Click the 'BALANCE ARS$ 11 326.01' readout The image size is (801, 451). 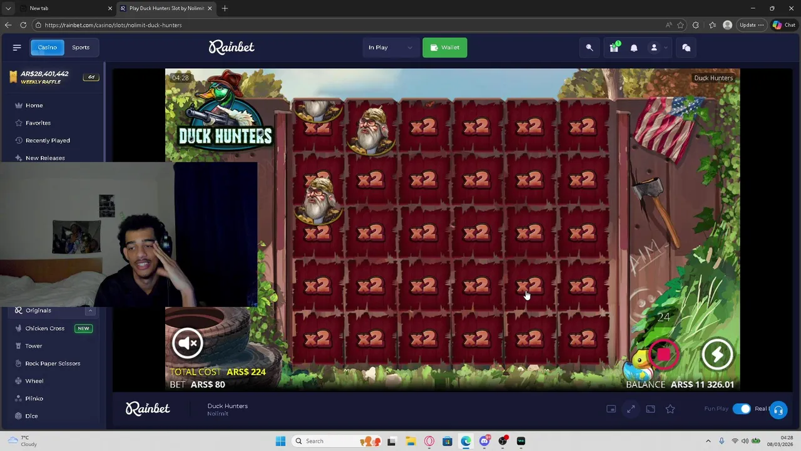click(x=680, y=385)
